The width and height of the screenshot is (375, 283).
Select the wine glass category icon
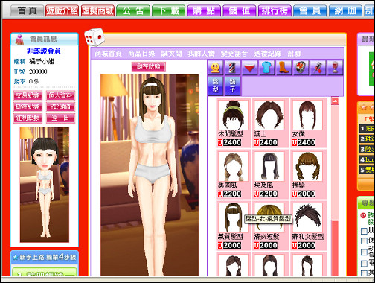point(335,67)
